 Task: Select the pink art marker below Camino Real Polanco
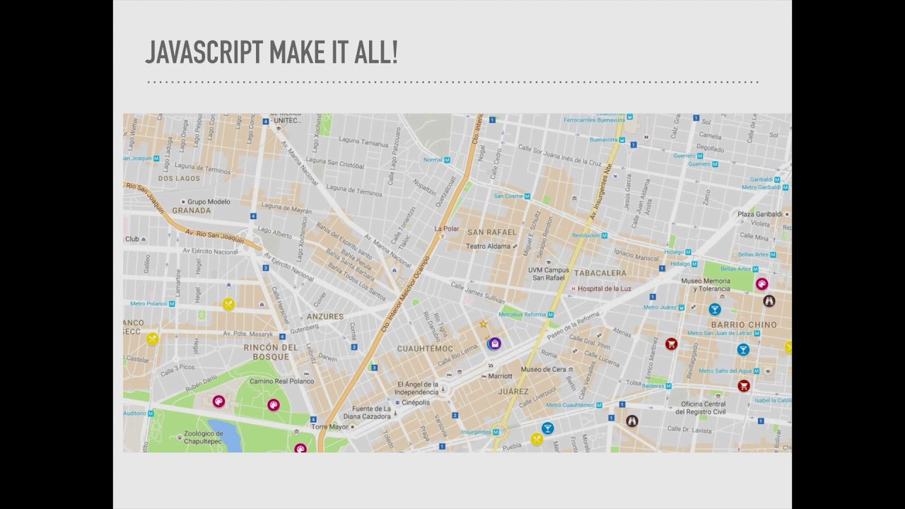(x=274, y=404)
